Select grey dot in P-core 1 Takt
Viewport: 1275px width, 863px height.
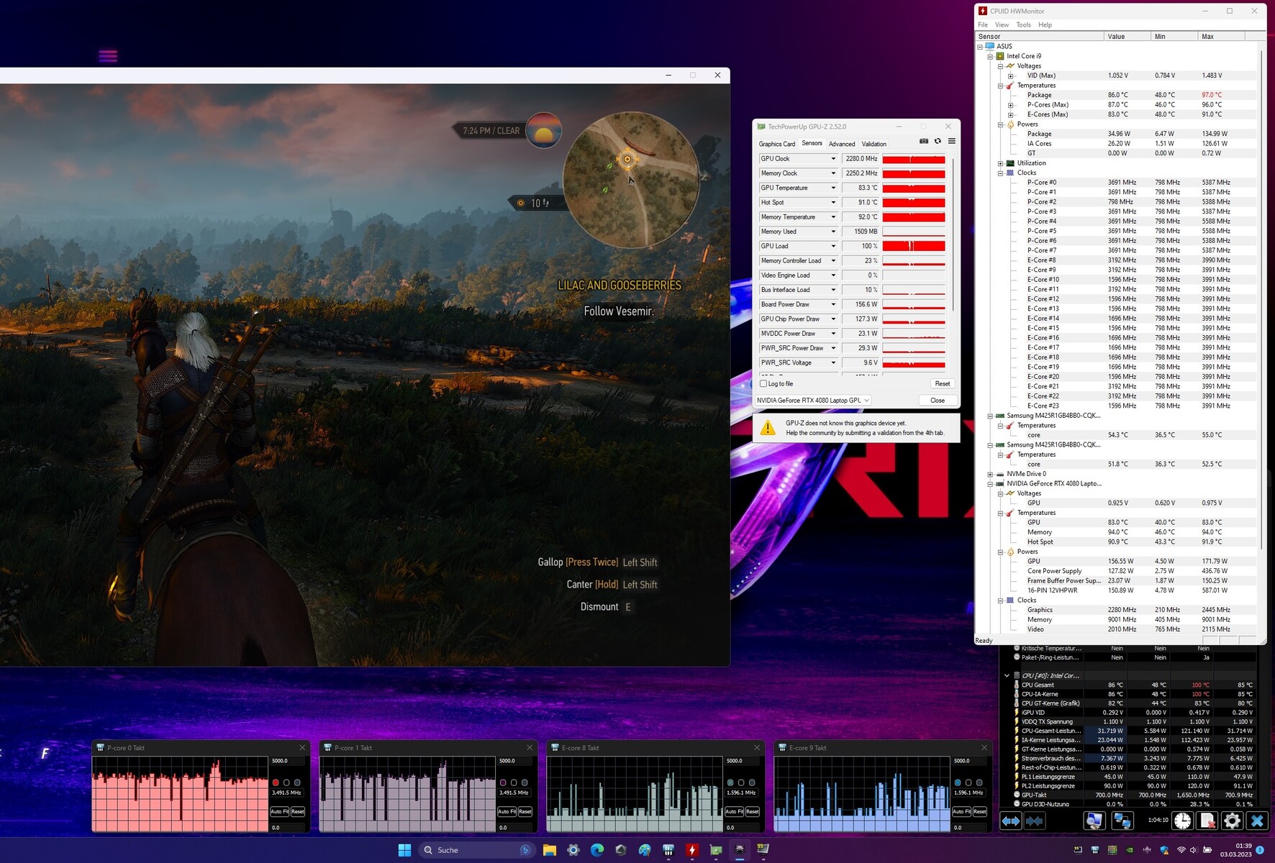click(x=525, y=782)
